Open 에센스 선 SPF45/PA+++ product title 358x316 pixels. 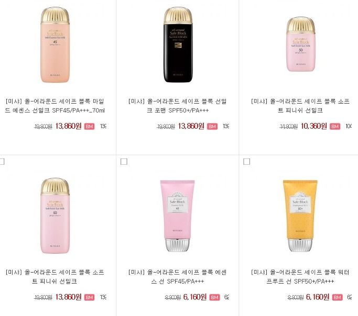point(178,277)
